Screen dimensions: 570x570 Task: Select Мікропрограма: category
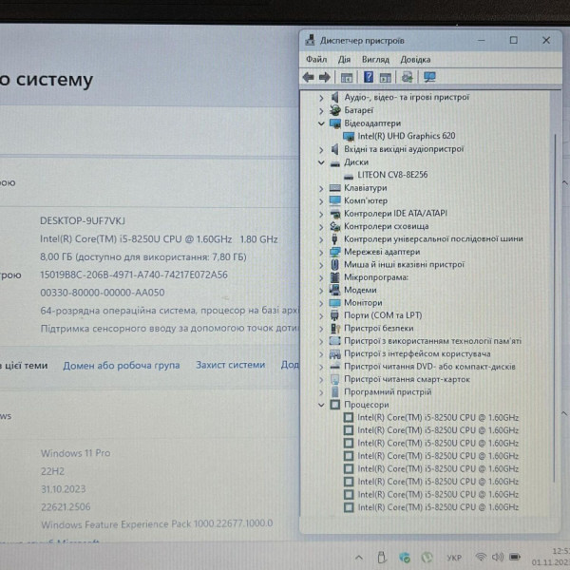376,277
